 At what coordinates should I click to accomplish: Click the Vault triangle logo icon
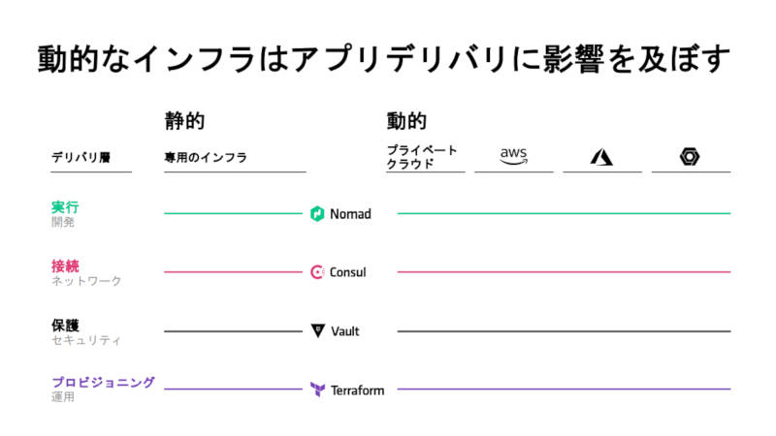[x=318, y=330]
